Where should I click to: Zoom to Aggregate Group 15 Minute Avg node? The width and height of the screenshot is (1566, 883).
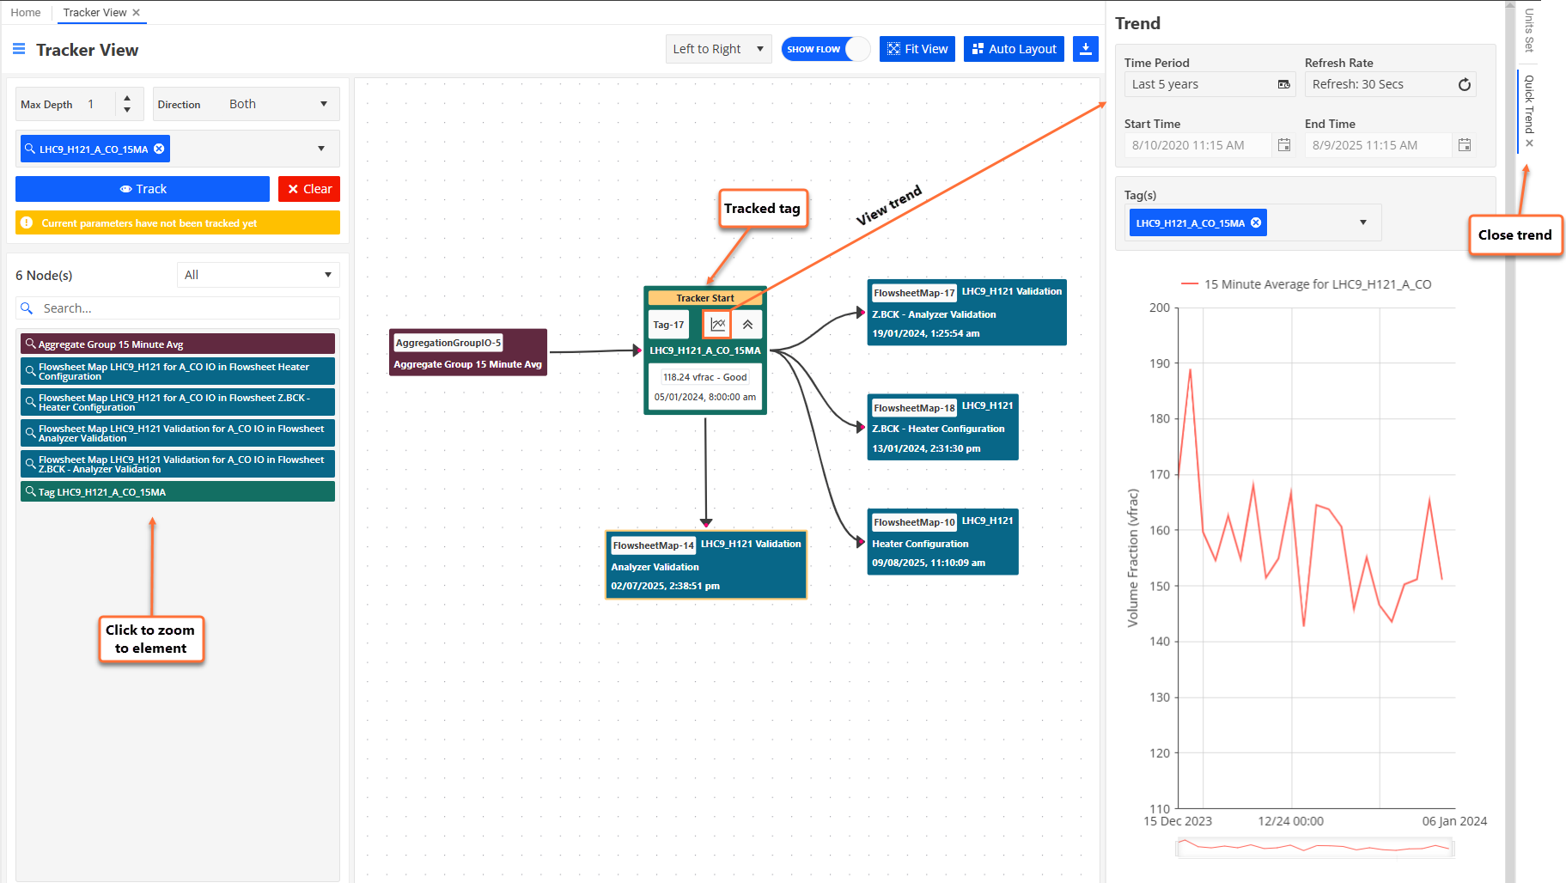pos(178,344)
